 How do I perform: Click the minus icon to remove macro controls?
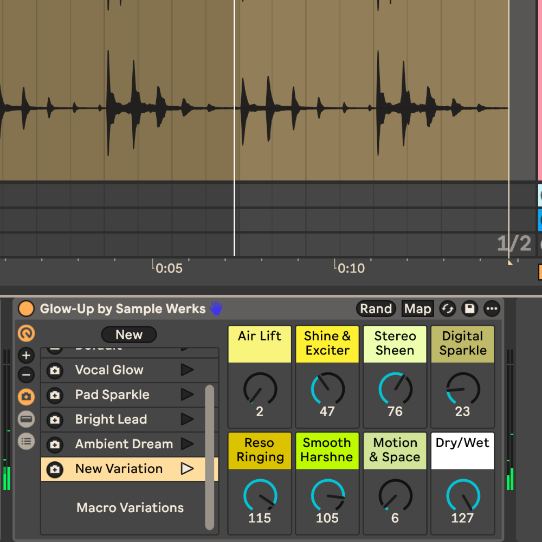(26, 375)
